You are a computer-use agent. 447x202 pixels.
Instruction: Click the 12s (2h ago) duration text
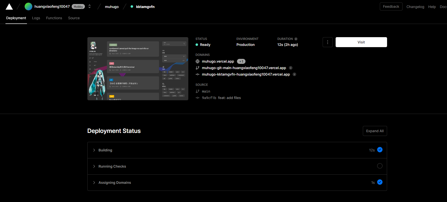coord(288,45)
